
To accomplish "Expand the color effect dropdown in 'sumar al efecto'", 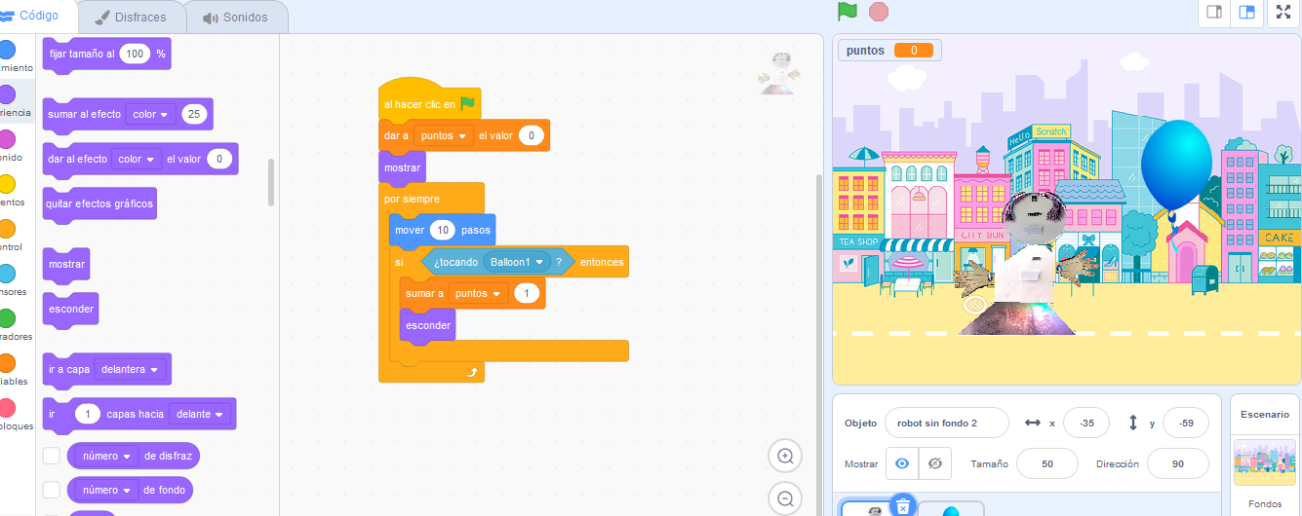I will pos(164,115).
